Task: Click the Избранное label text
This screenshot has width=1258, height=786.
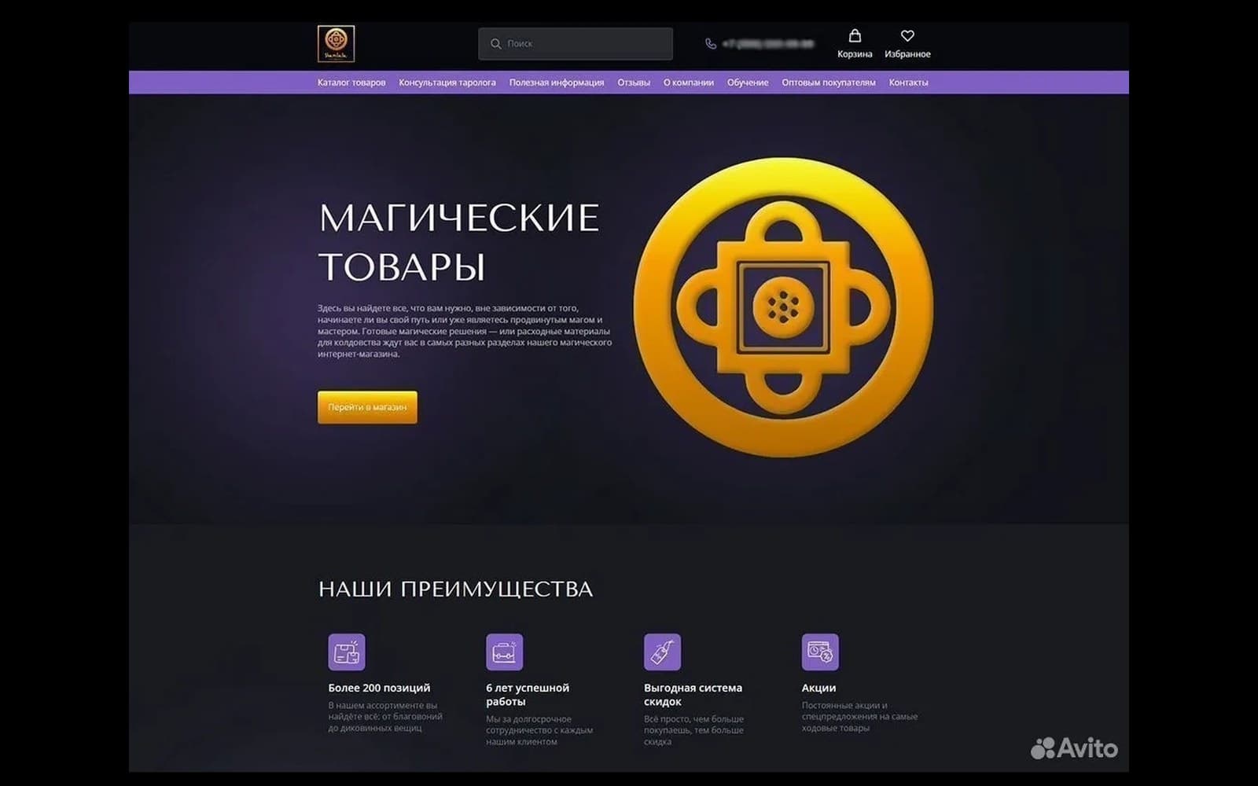Action: click(907, 54)
